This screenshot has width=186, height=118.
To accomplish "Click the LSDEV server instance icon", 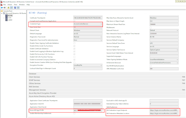I will pos(6,20).
